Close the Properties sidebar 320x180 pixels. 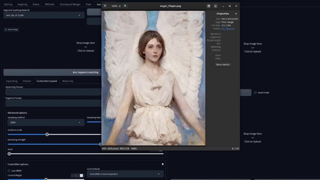click(236, 14)
